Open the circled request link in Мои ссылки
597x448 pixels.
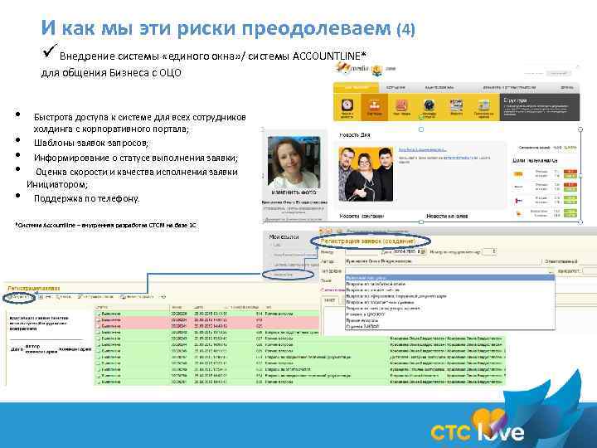(284, 275)
